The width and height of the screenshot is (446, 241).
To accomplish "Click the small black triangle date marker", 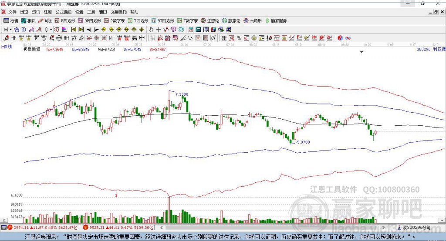I will pos(362,52).
